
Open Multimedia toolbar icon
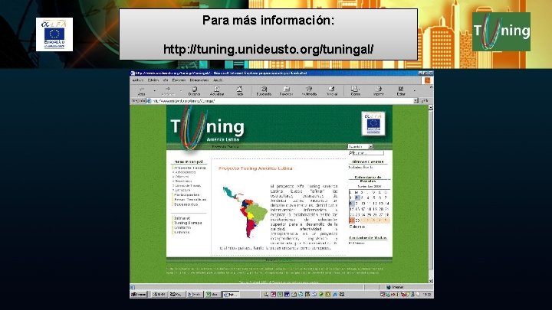tap(309, 90)
